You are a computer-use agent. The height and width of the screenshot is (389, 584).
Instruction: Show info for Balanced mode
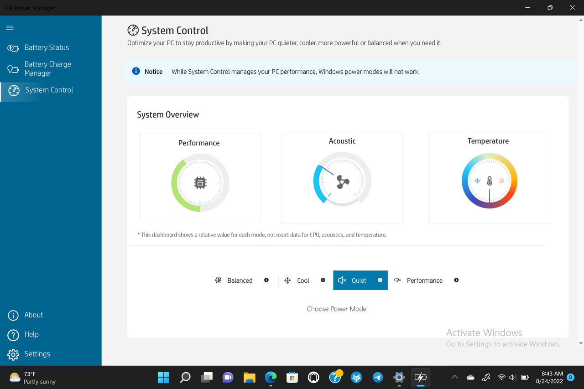coord(266,280)
